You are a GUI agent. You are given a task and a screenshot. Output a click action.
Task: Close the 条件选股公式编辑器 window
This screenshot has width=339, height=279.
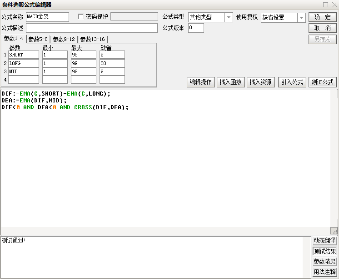click(334, 5)
